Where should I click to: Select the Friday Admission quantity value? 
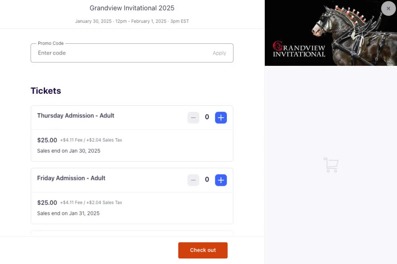207,180
